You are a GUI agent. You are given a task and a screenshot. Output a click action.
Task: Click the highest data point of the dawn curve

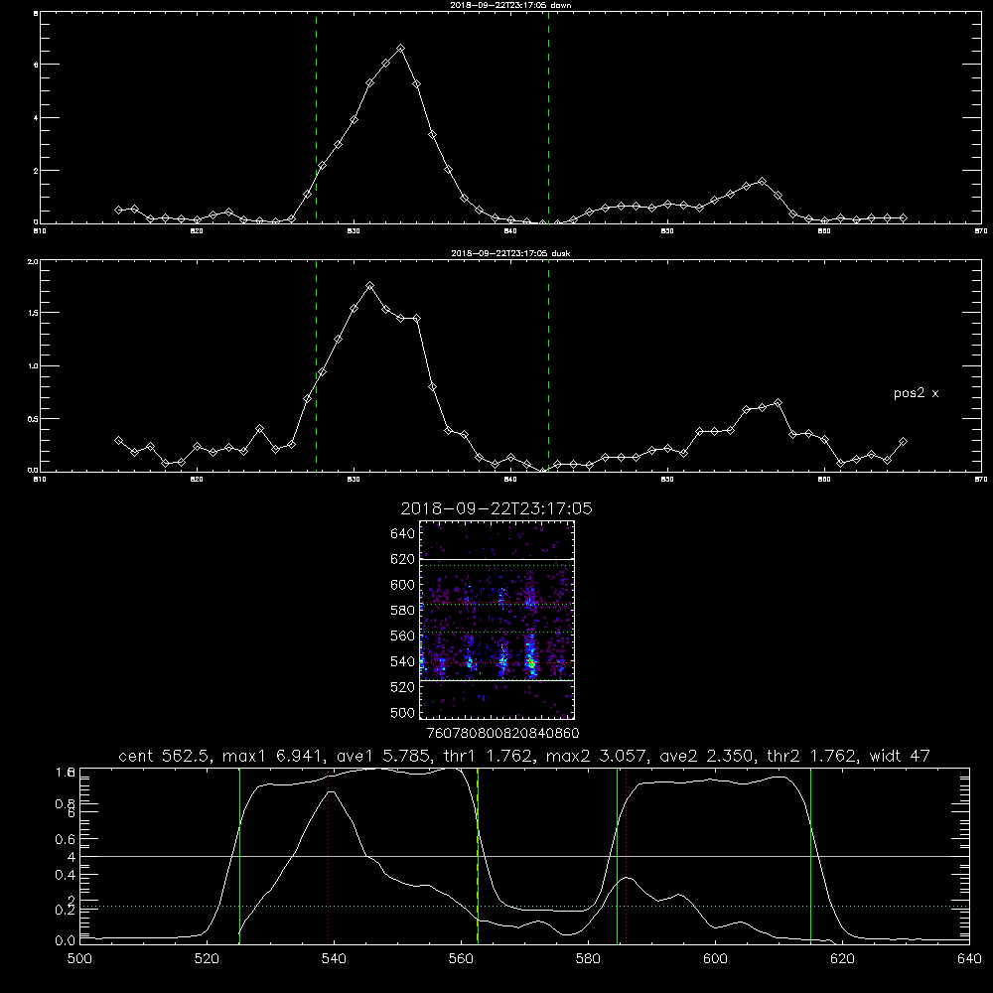400,48
